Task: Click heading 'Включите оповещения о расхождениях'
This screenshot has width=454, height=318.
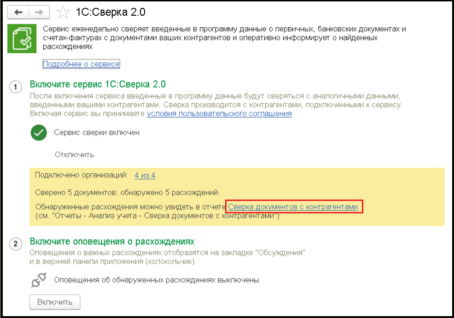Action: click(x=112, y=241)
